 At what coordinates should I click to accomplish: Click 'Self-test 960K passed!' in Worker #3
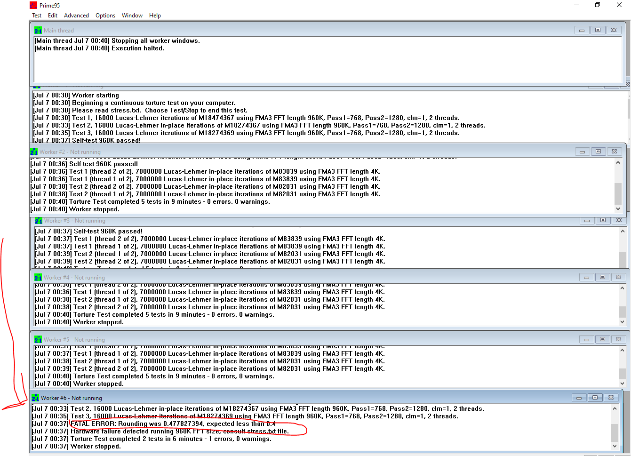click(x=89, y=232)
